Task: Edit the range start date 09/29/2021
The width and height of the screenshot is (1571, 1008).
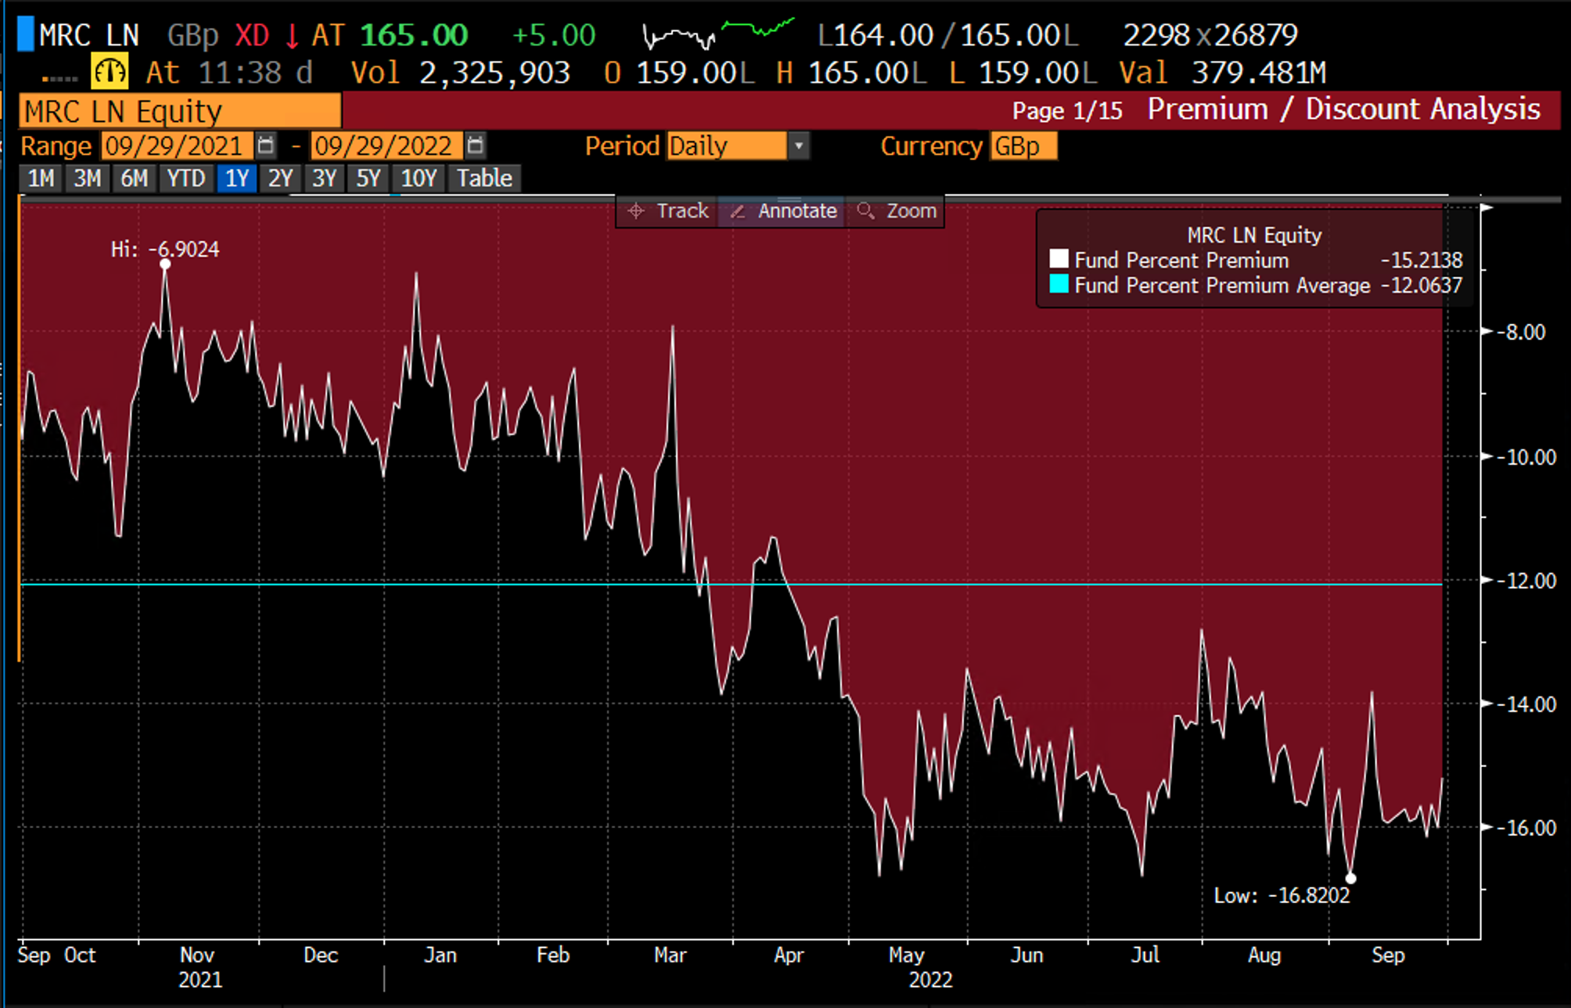Action: pyautogui.click(x=177, y=146)
